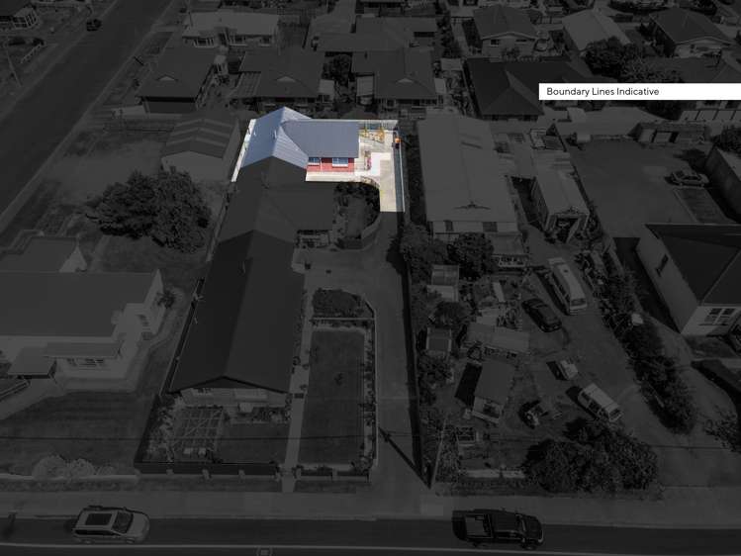
Task: Click the dark car next to campervan
Action: click(541, 314)
